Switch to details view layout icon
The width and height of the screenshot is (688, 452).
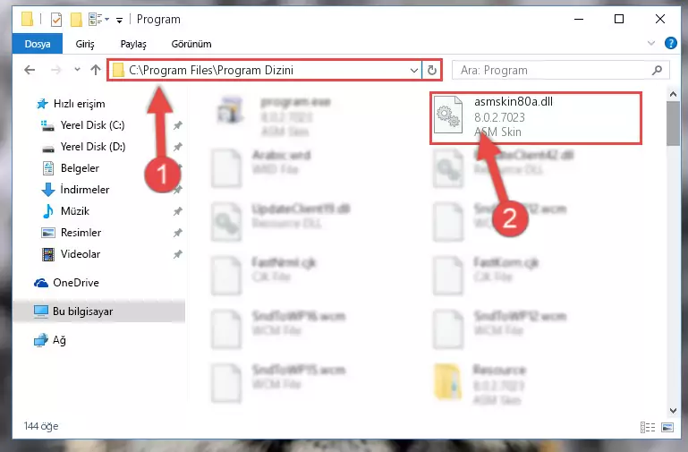(648, 427)
